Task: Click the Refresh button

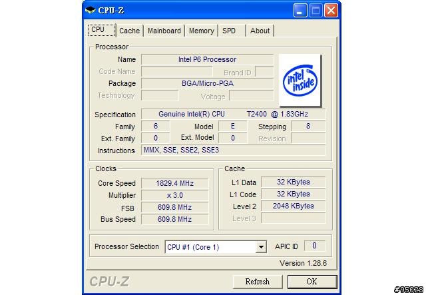Action: pyautogui.click(x=258, y=282)
